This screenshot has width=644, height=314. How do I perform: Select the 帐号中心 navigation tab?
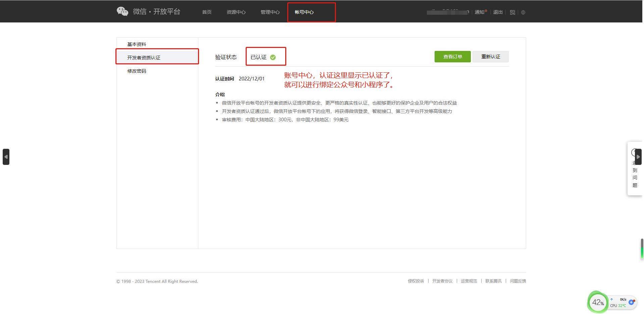[304, 12]
